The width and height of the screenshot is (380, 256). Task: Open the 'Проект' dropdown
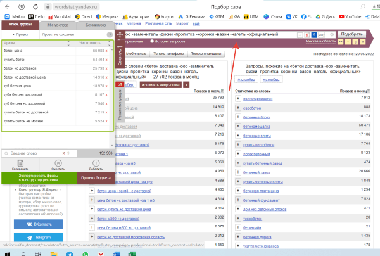(x=15, y=34)
